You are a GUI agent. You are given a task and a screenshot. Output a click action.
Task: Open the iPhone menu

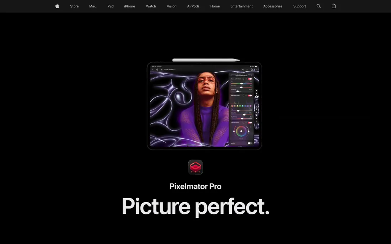pos(129,6)
